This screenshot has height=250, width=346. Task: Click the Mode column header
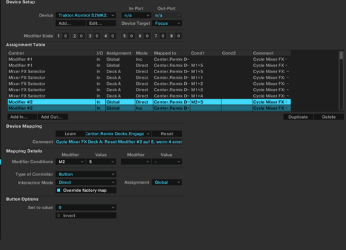[x=144, y=53]
